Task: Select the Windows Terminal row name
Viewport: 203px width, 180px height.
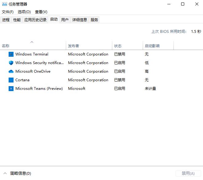Action: pyautogui.click(x=32, y=54)
